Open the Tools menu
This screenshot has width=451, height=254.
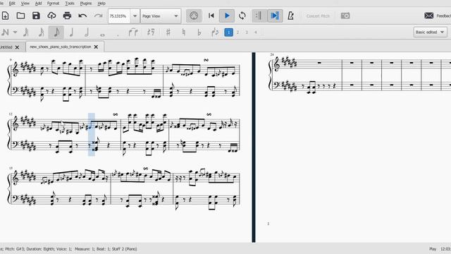click(70, 4)
